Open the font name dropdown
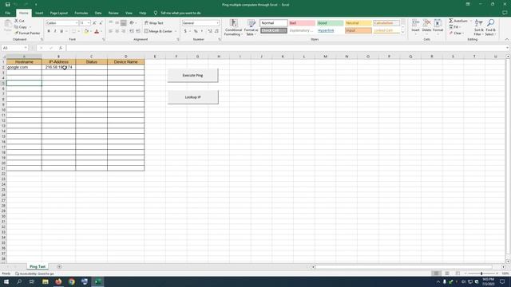This screenshot has height=287, width=511. point(77,23)
